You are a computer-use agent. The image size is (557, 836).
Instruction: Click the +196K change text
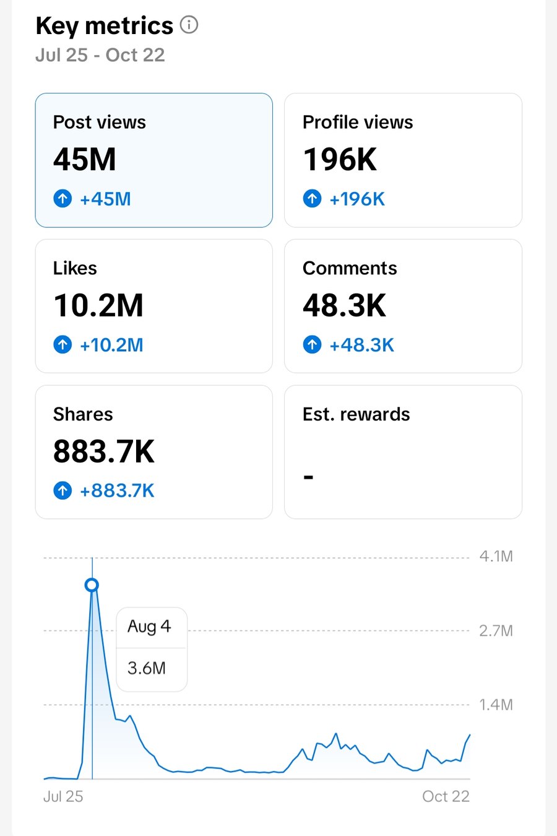[x=357, y=199]
